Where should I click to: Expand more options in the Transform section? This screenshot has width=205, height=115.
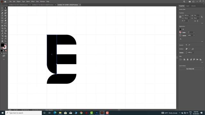click(x=202, y=23)
